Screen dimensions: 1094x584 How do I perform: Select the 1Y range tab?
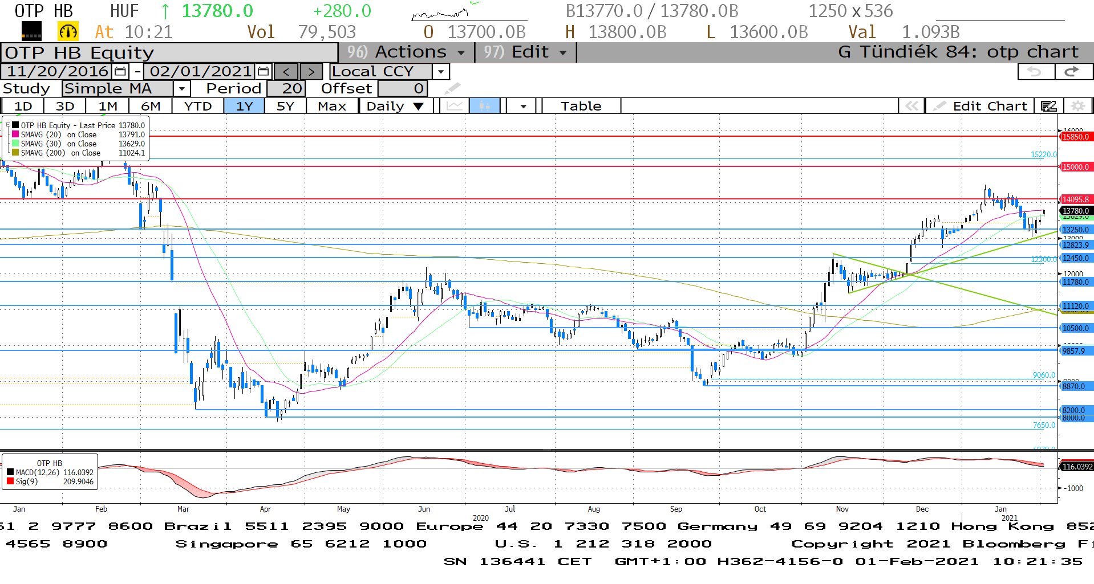[244, 106]
